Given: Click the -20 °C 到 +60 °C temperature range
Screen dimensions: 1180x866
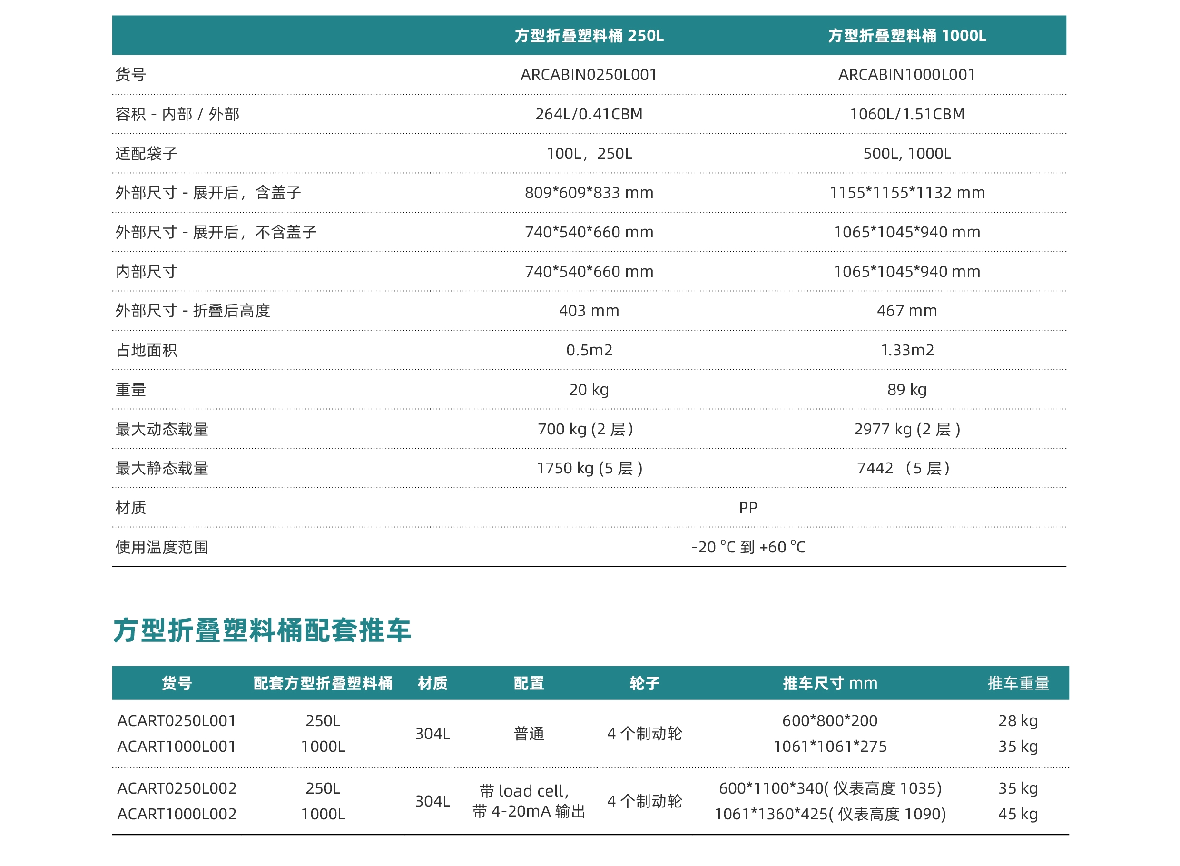Looking at the screenshot, I should (x=747, y=547).
